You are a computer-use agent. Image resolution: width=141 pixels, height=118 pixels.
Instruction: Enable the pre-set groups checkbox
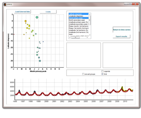pos(83,74)
